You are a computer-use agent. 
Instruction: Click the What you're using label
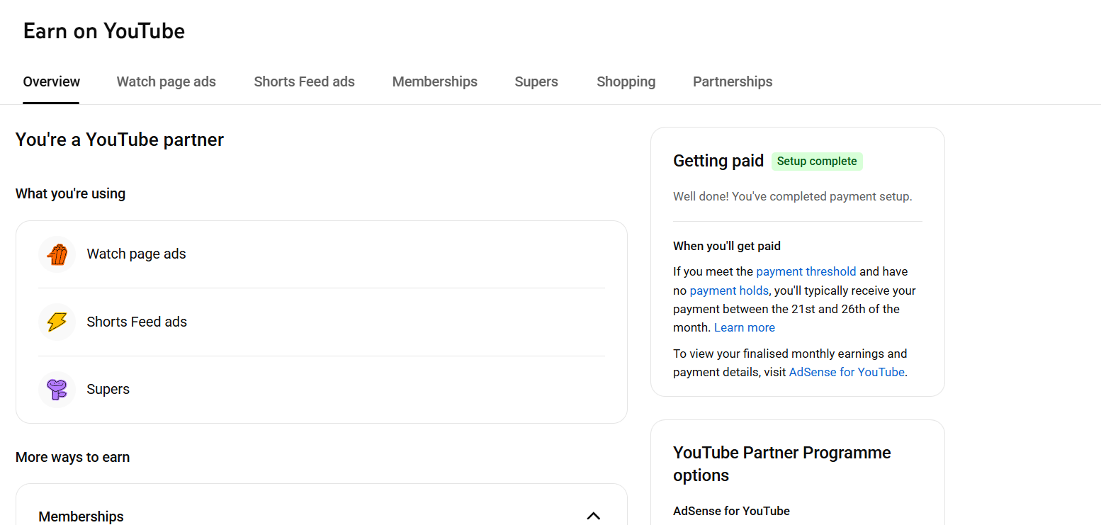pos(70,193)
